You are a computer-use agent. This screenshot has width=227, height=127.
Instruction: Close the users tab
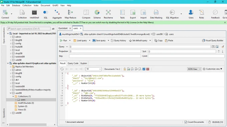pyautogui.click(x=81, y=28)
